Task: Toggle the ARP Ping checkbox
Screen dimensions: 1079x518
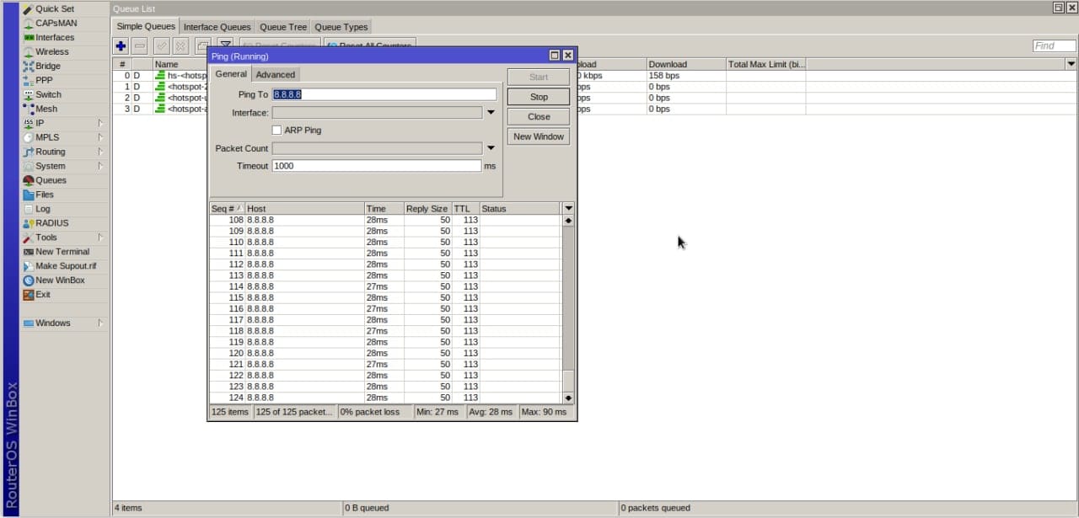Action: point(276,131)
